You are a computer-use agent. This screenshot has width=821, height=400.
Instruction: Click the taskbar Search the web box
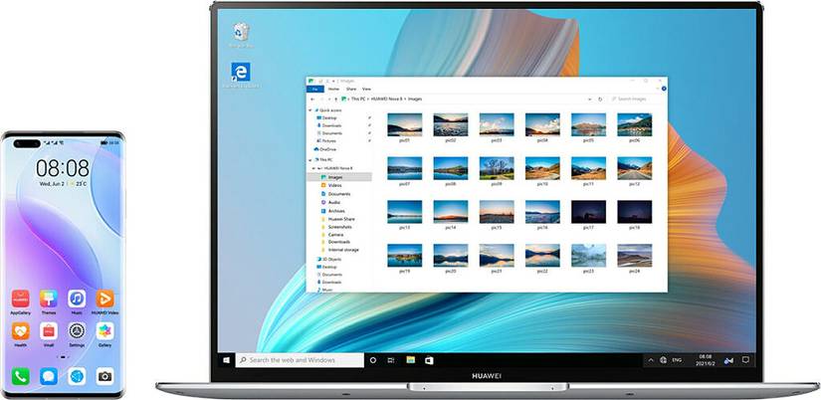click(x=297, y=359)
